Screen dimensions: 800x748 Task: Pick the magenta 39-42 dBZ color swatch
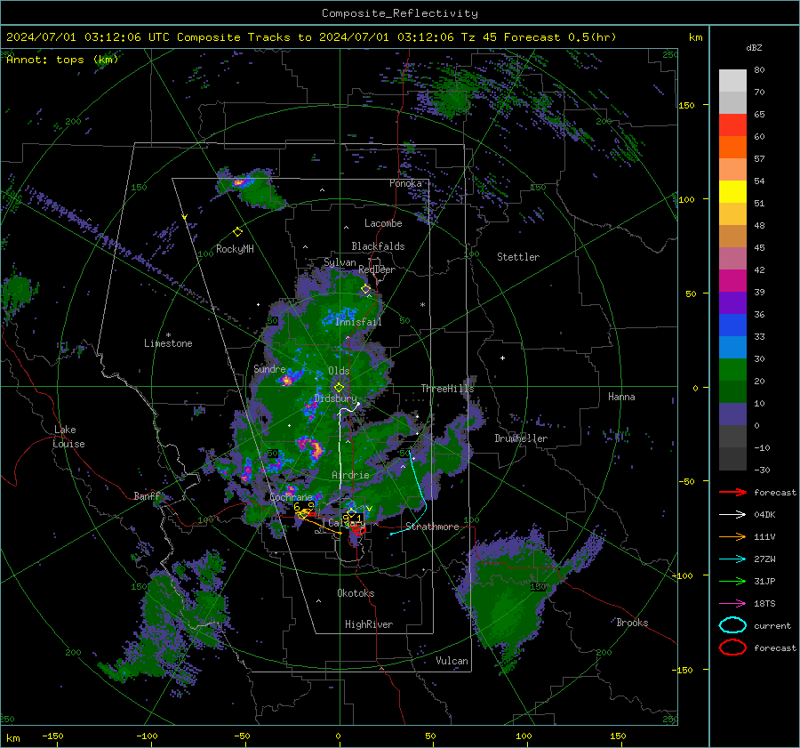point(732,281)
